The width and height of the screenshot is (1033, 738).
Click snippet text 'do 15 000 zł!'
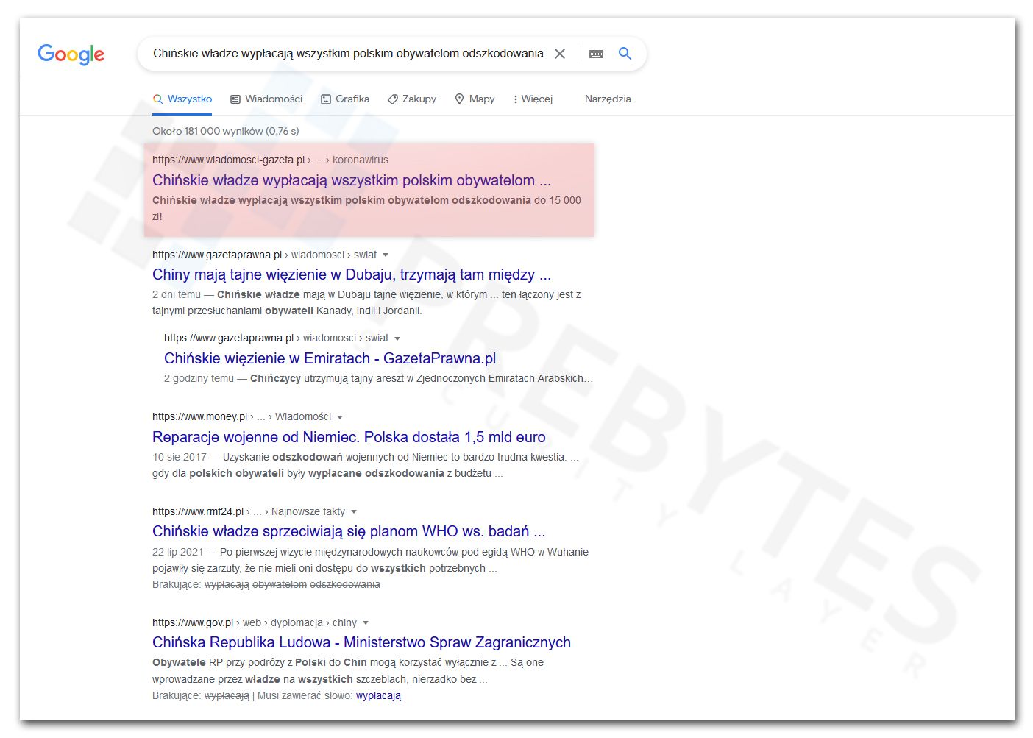pos(366,208)
